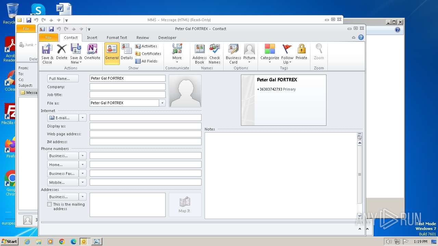
Task: Open the E-mail type dropdown arrow
Action: [x=82, y=118]
